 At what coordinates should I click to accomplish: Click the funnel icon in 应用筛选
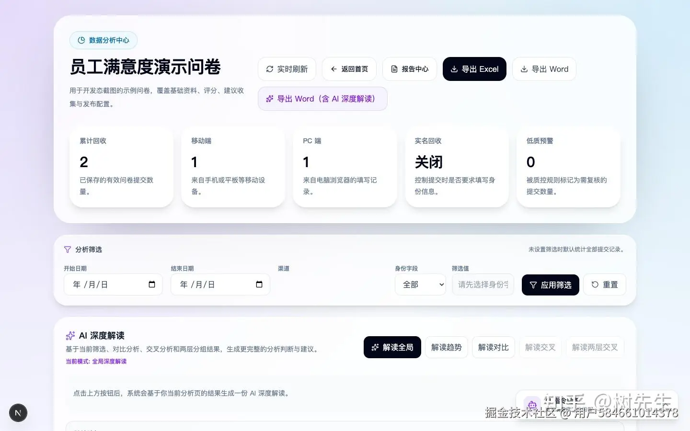pos(533,285)
